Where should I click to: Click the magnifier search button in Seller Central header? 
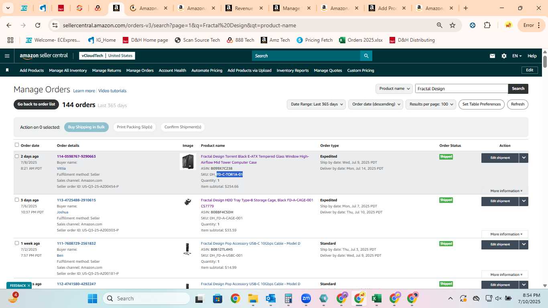[x=366, y=56]
